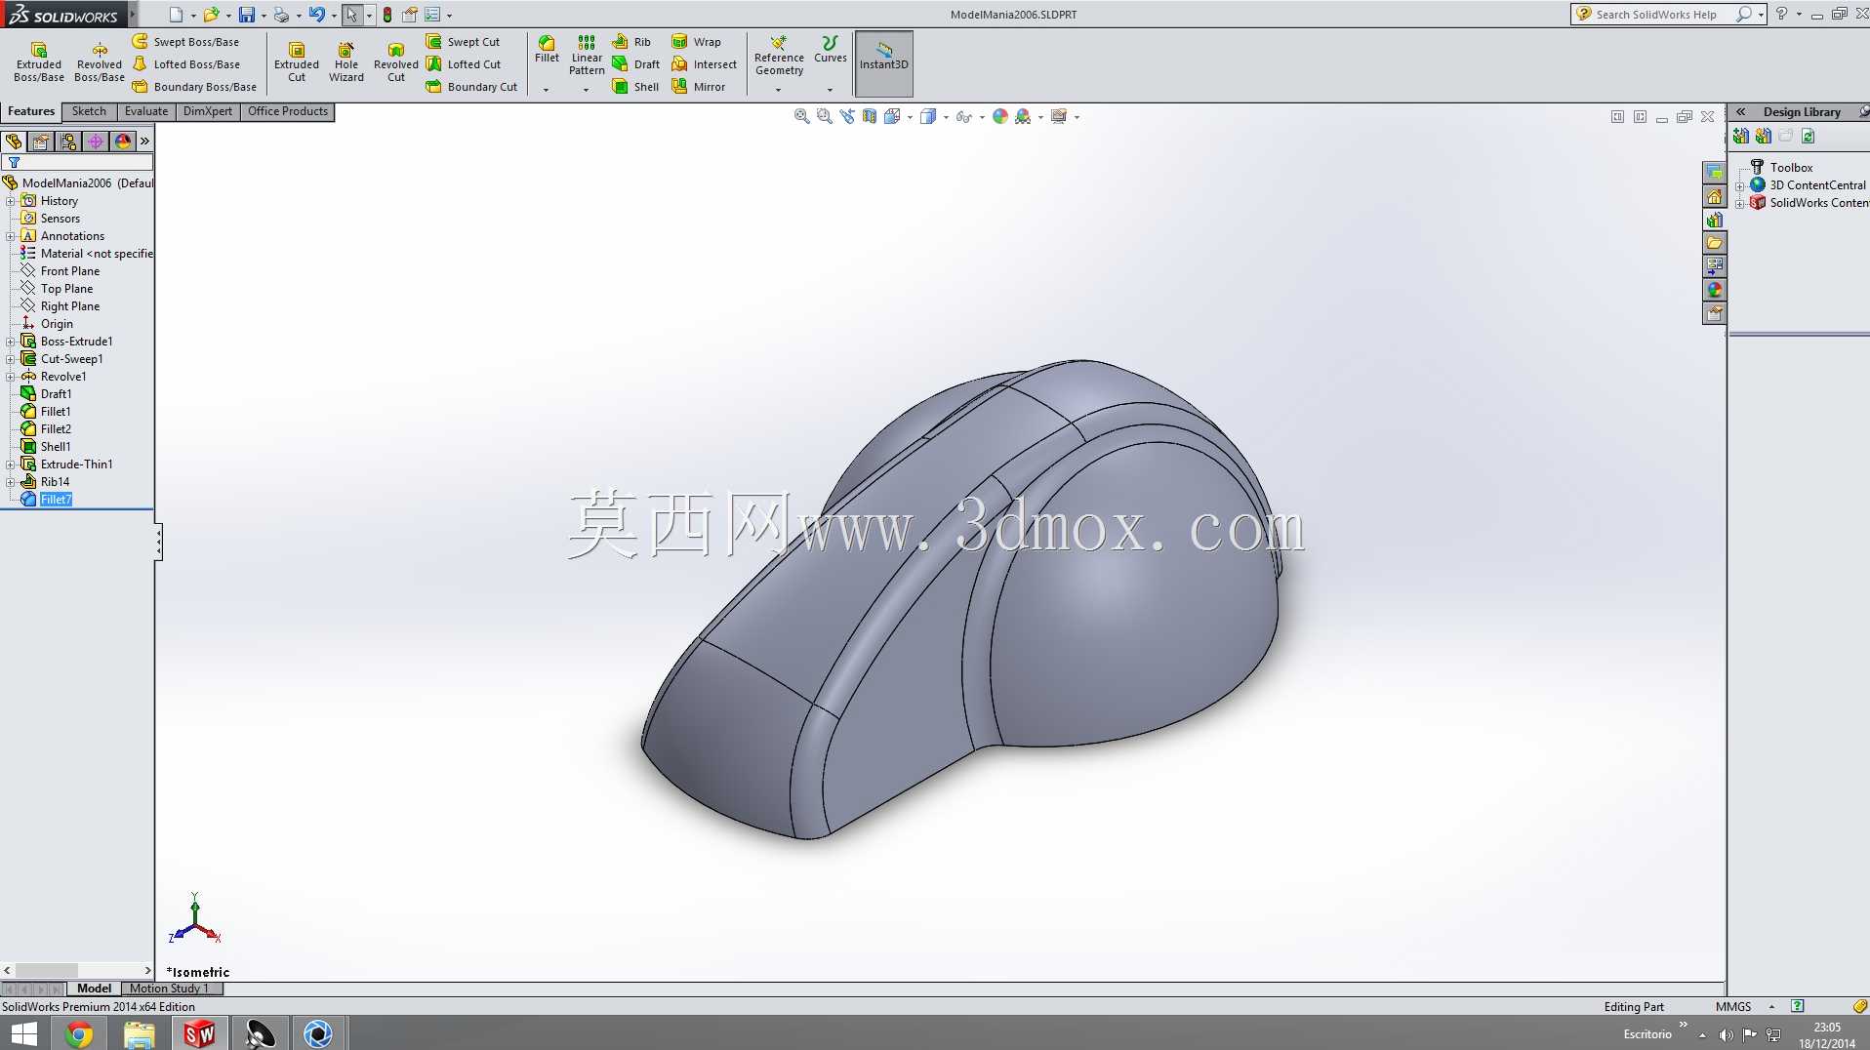Image resolution: width=1870 pixels, height=1050 pixels.
Task: Open the Curves dropdown arrow
Action: click(831, 90)
